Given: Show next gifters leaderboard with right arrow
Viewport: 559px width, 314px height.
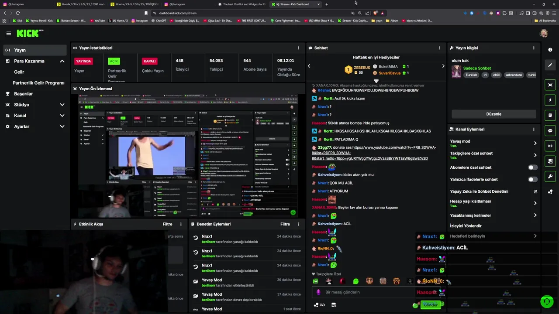Looking at the screenshot, I should click(443, 66).
